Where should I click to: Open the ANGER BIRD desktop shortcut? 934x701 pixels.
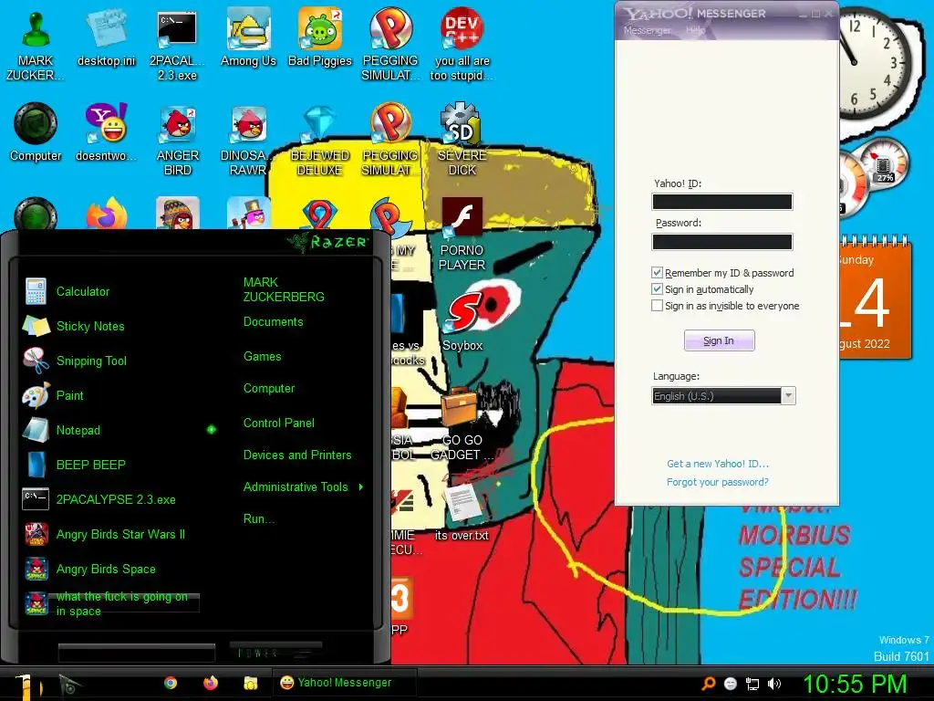tap(178, 140)
